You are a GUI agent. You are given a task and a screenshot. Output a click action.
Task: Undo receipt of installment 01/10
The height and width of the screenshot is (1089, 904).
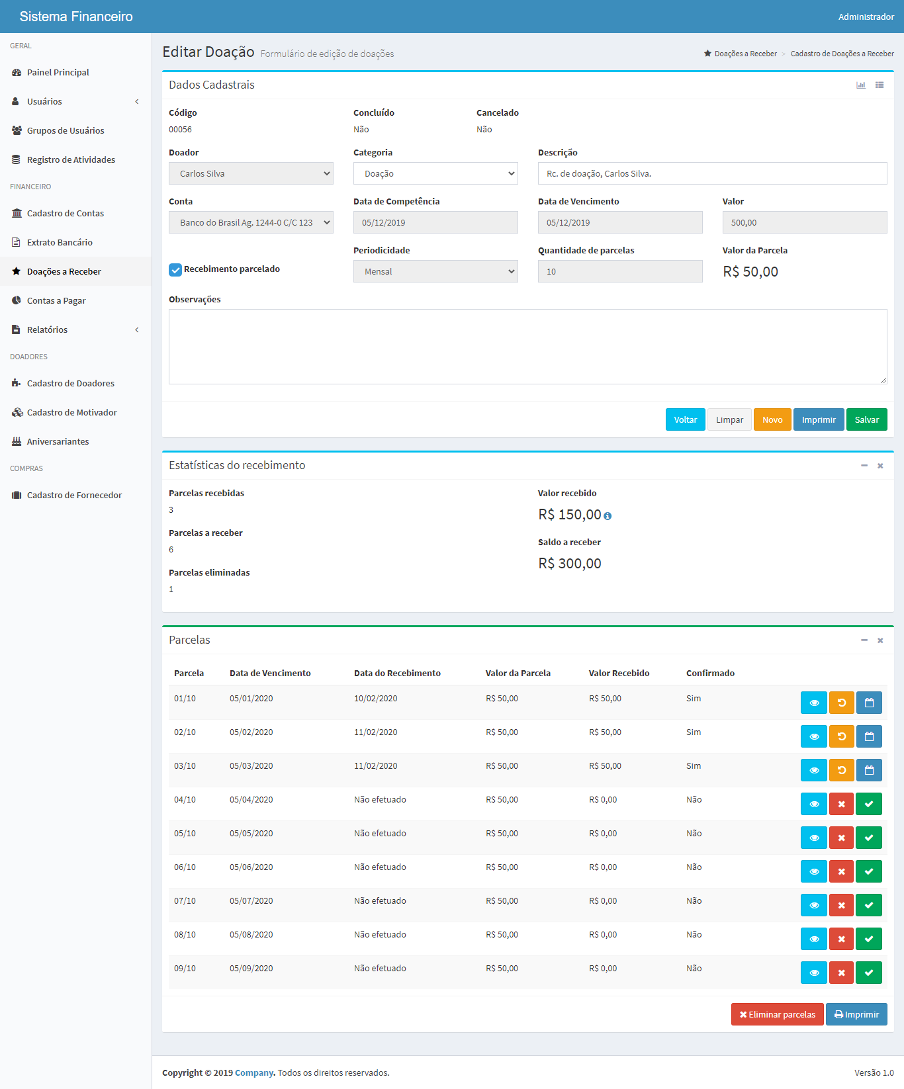pyautogui.click(x=841, y=703)
